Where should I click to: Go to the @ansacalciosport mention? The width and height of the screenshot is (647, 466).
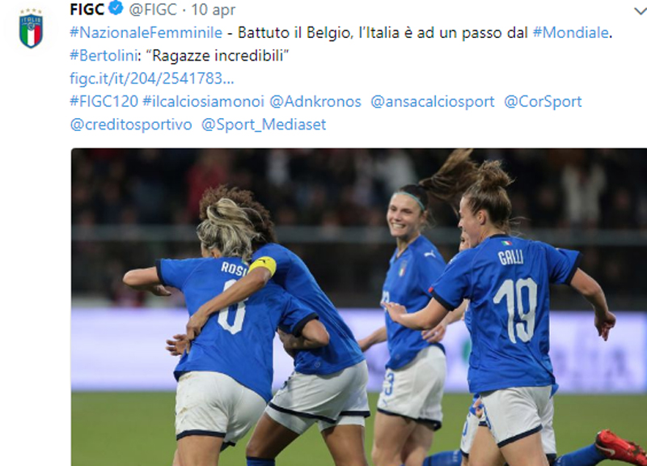(433, 102)
